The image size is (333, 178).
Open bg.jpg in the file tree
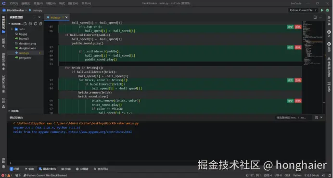tap(23, 34)
